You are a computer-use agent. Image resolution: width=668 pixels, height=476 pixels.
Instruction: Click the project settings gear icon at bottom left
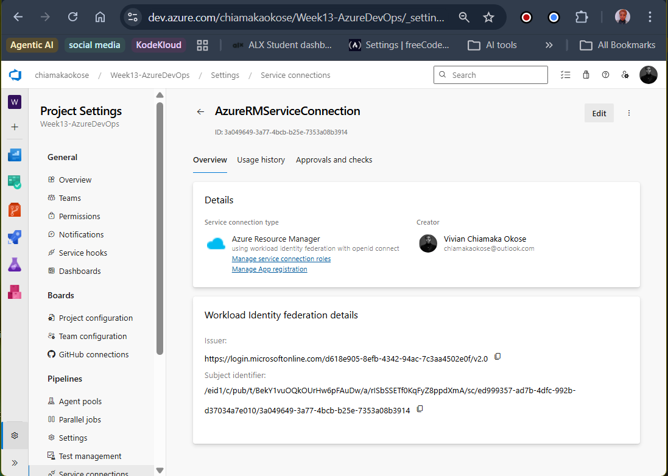pyautogui.click(x=15, y=436)
